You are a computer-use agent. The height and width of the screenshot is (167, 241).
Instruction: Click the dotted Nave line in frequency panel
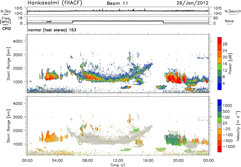click(118, 20)
